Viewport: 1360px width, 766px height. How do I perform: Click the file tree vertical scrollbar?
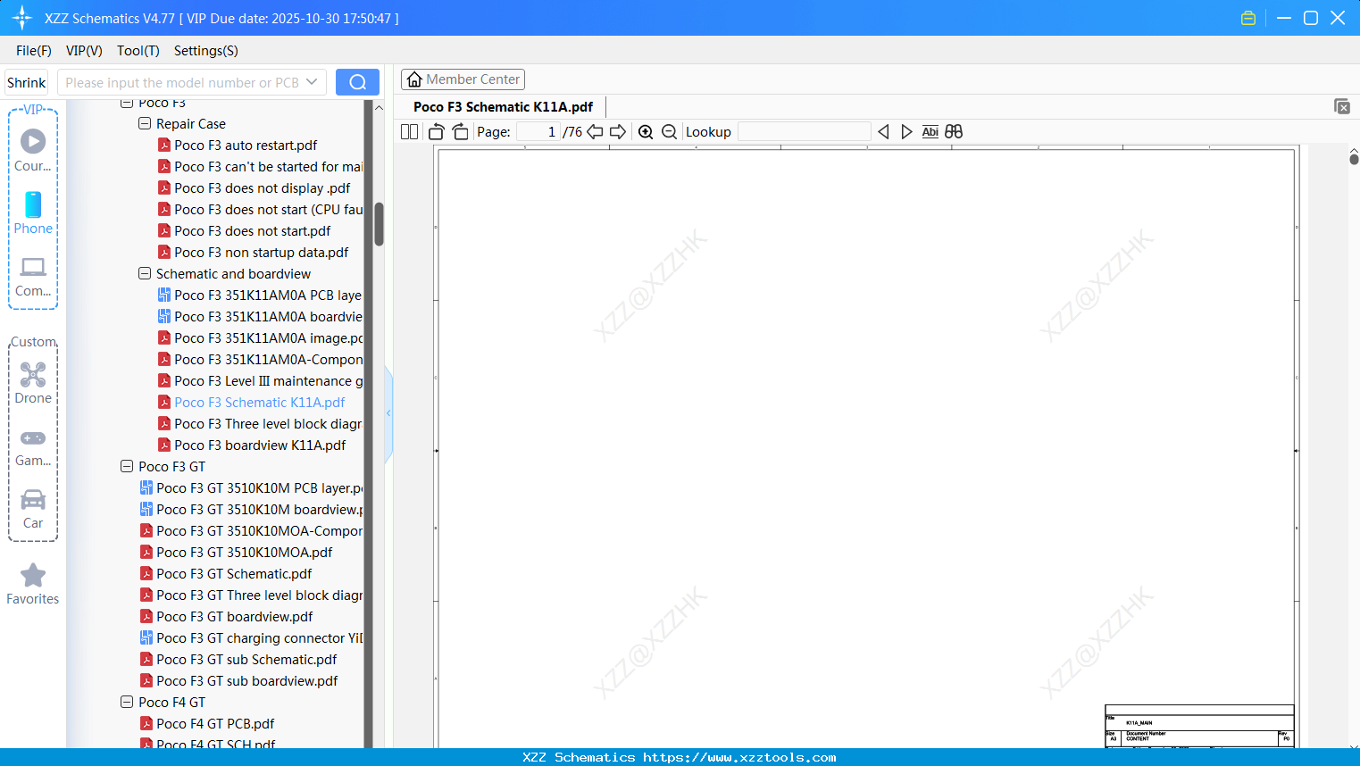(379, 224)
